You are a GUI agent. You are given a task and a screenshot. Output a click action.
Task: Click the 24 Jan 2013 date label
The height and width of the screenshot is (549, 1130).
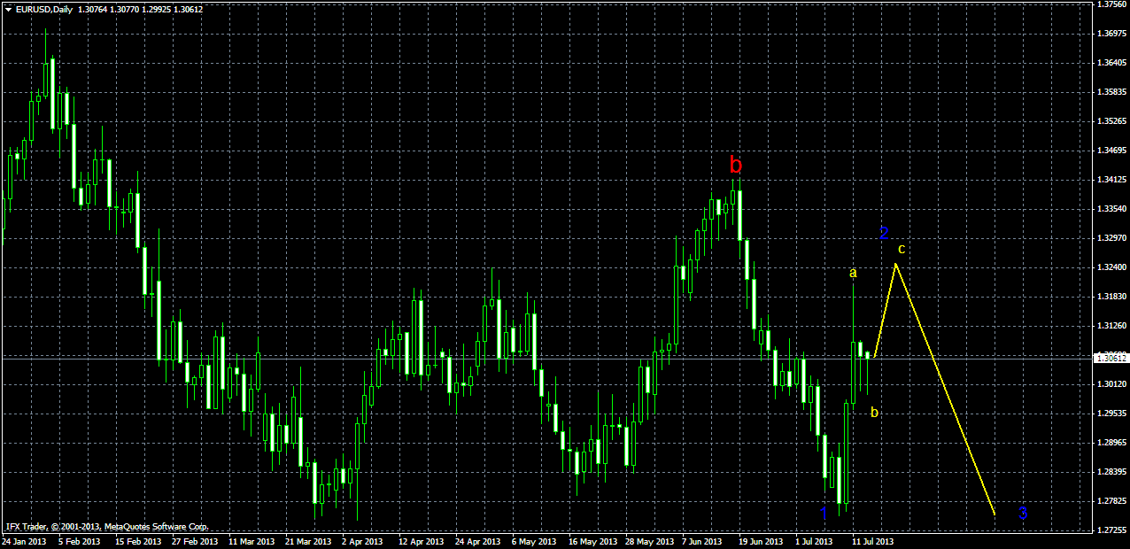tap(24, 541)
